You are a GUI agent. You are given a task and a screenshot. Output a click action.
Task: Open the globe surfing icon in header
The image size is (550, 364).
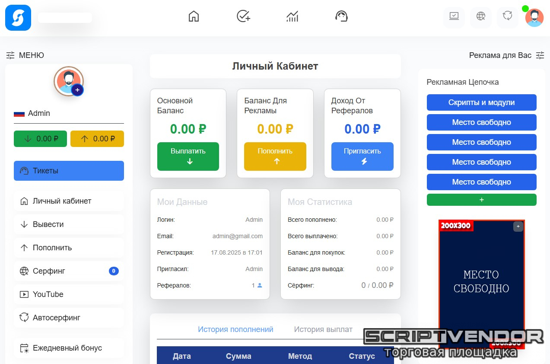click(481, 17)
